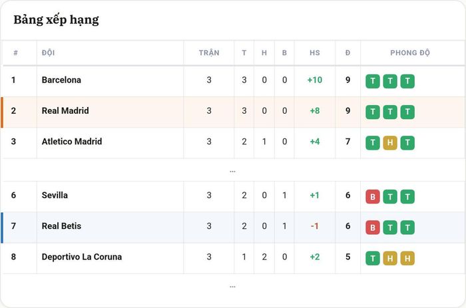Open the Atletico Madrid team link

coord(72,142)
